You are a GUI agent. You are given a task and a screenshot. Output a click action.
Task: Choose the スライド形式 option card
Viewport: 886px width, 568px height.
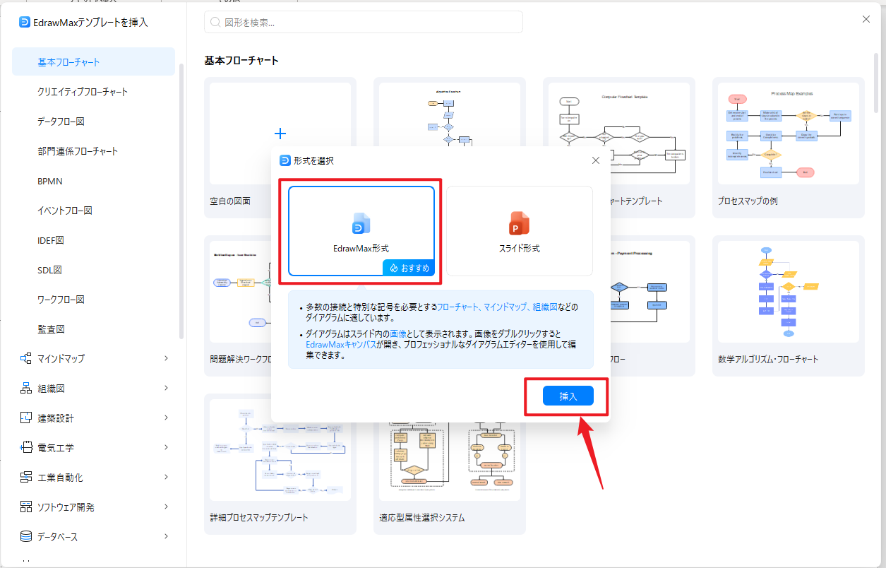520,231
